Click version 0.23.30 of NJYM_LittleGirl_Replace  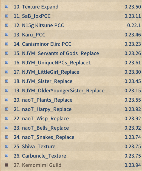[133, 72]
